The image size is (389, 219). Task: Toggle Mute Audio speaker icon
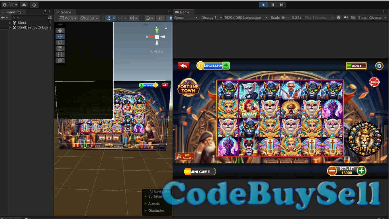click(346, 18)
